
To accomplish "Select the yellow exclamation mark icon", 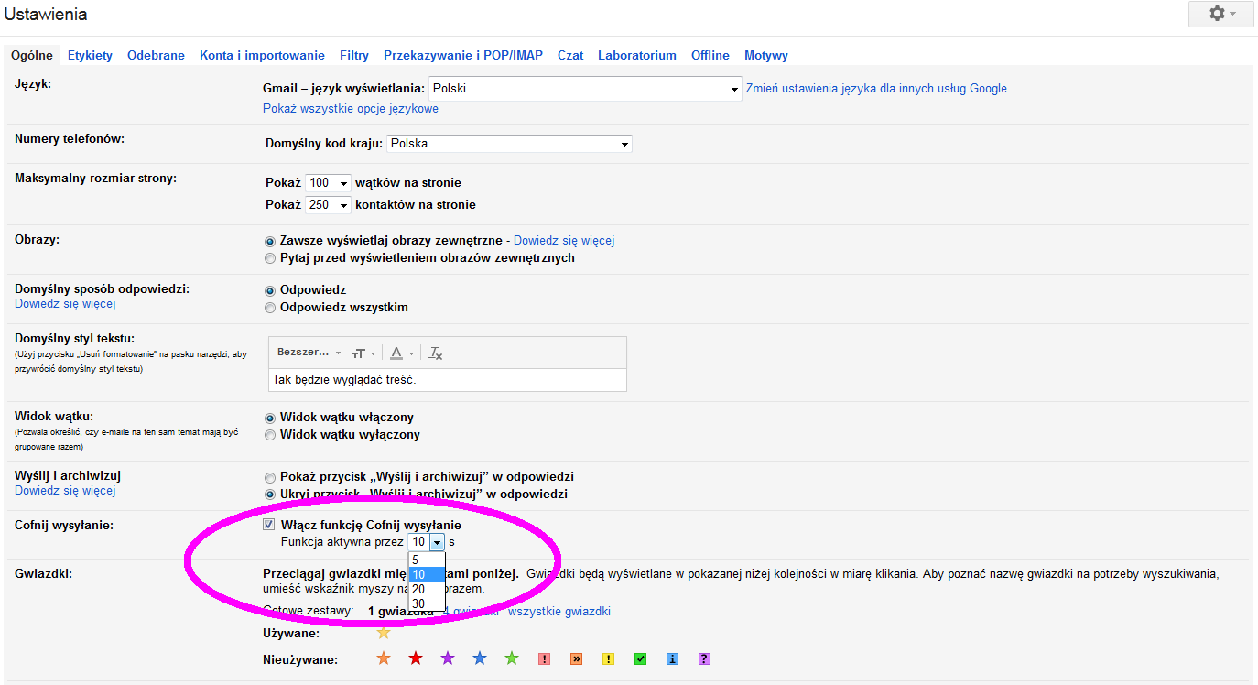I will (608, 658).
